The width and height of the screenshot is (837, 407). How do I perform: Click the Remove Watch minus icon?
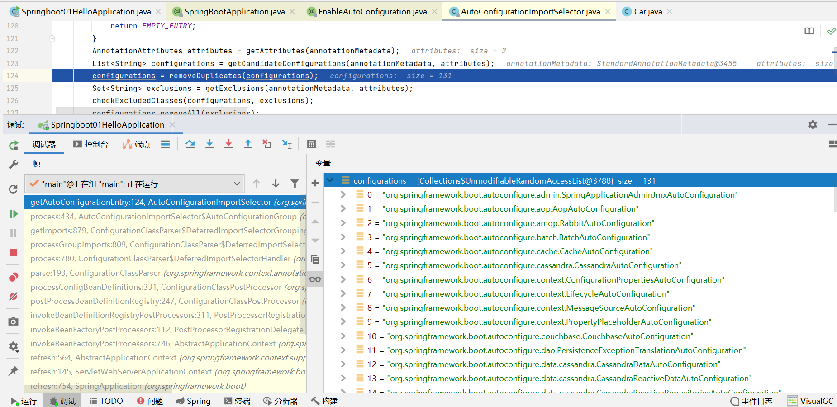tap(315, 202)
